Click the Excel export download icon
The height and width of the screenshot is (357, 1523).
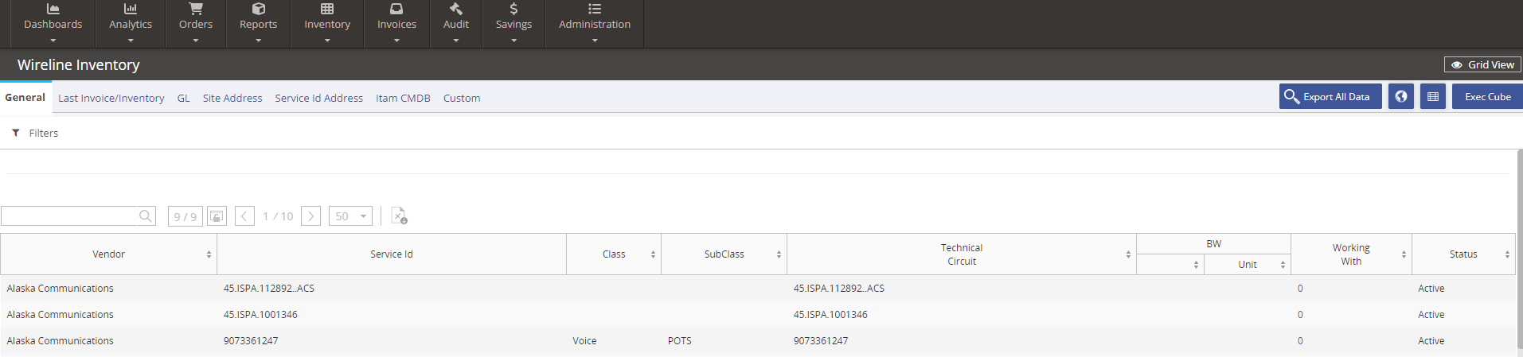399,215
